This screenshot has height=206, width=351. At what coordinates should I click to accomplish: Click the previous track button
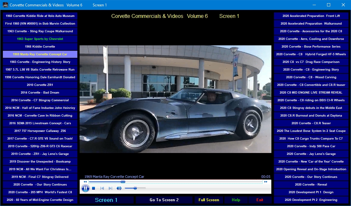coord(102,188)
